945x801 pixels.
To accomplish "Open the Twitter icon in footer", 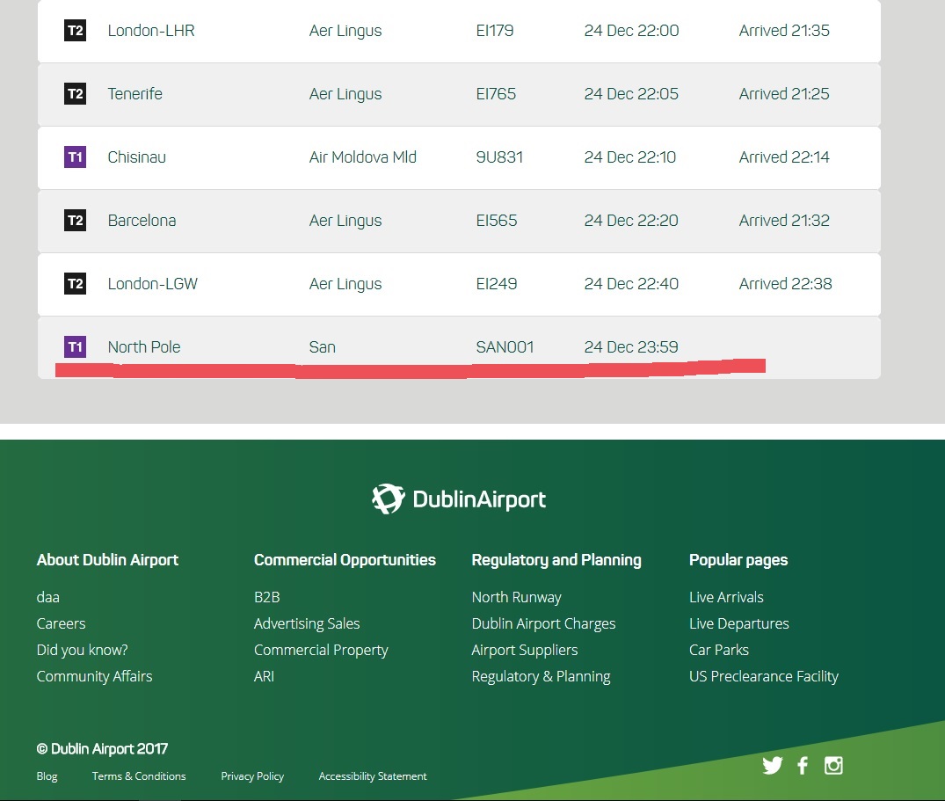I will pos(772,766).
